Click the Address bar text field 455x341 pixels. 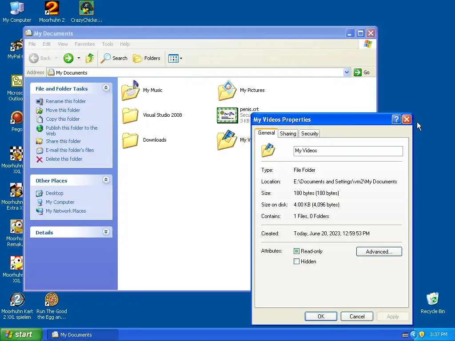click(195, 72)
